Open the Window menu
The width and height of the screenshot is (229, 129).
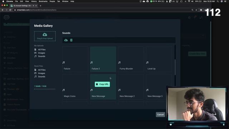tap(65, 1)
